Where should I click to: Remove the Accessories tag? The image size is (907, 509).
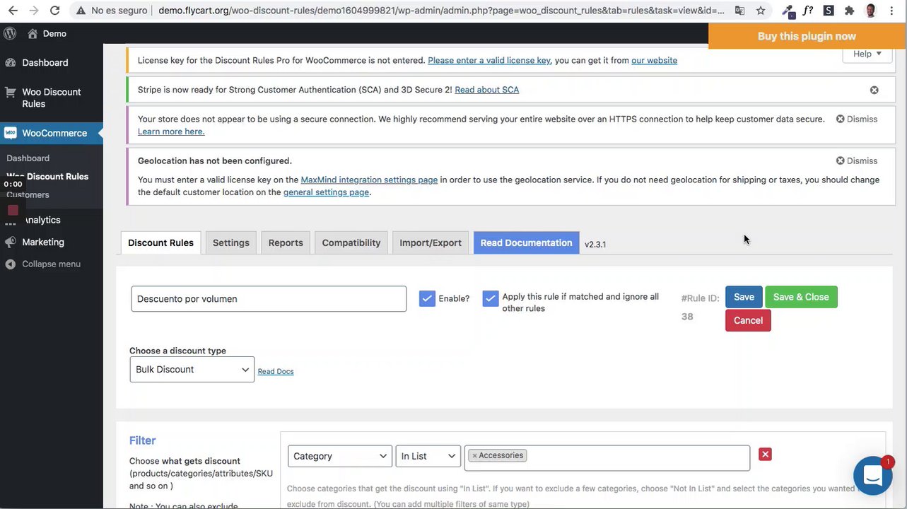click(475, 456)
